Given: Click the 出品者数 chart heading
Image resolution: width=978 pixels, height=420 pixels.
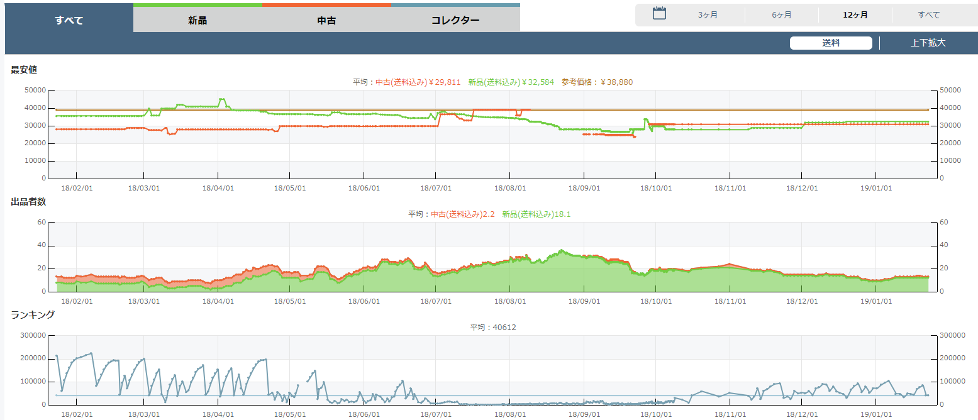Looking at the screenshot, I should tap(28, 202).
